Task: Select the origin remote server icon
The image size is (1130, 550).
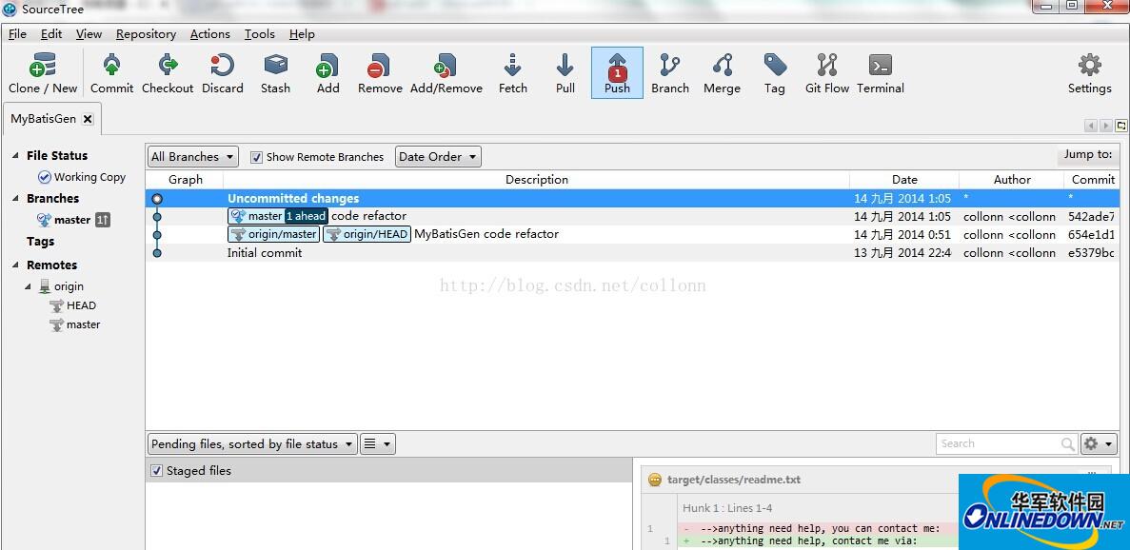Action: coord(45,286)
